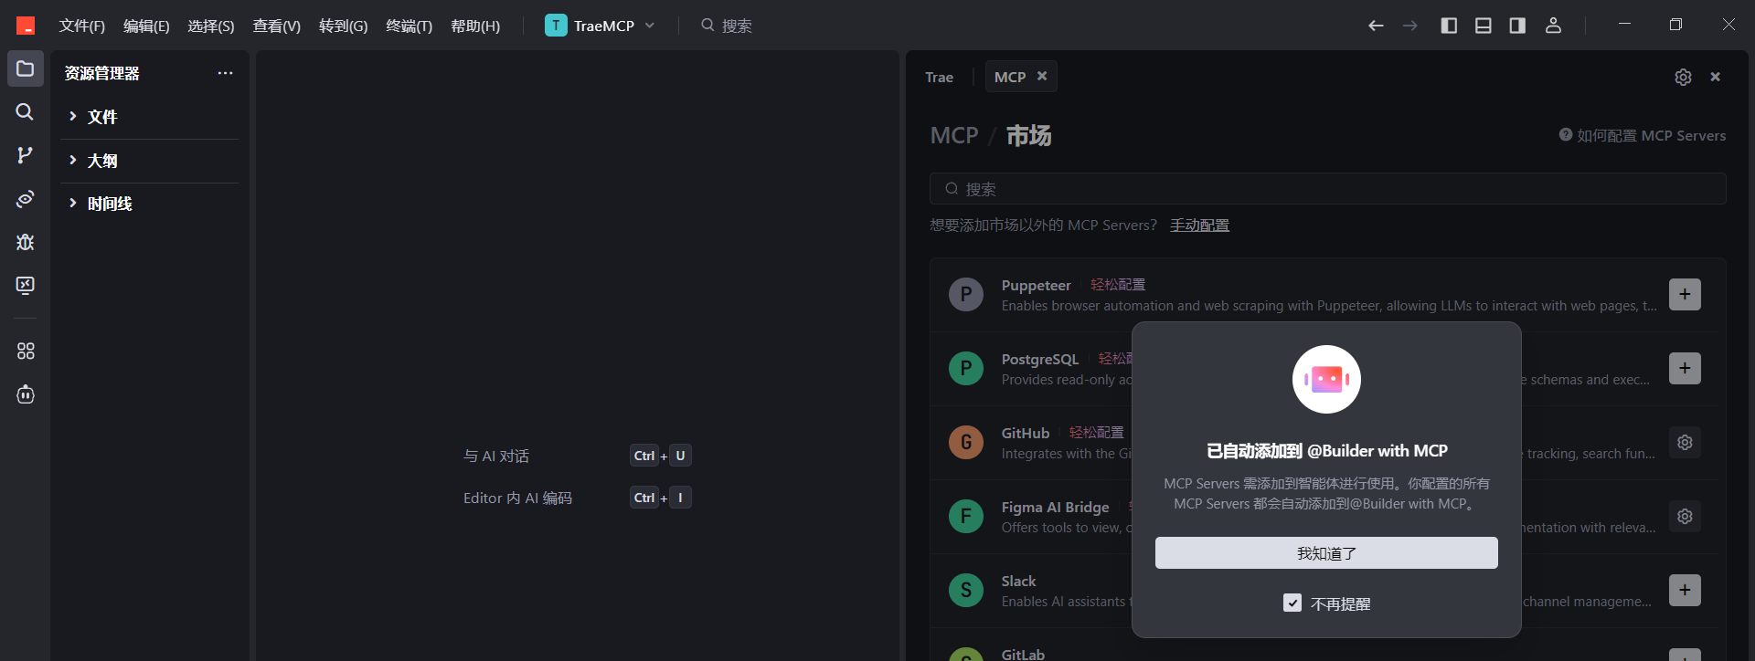Click the GitHub avatar icon
Image resolution: width=1755 pixels, height=661 pixels.
(x=966, y=442)
